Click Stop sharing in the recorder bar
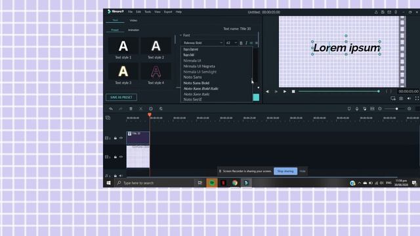The width and height of the screenshot is (420, 236). [285, 171]
